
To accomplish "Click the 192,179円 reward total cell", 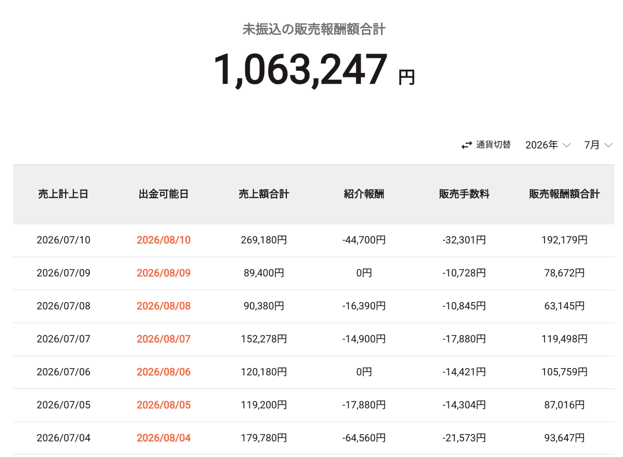I will [564, 240].
